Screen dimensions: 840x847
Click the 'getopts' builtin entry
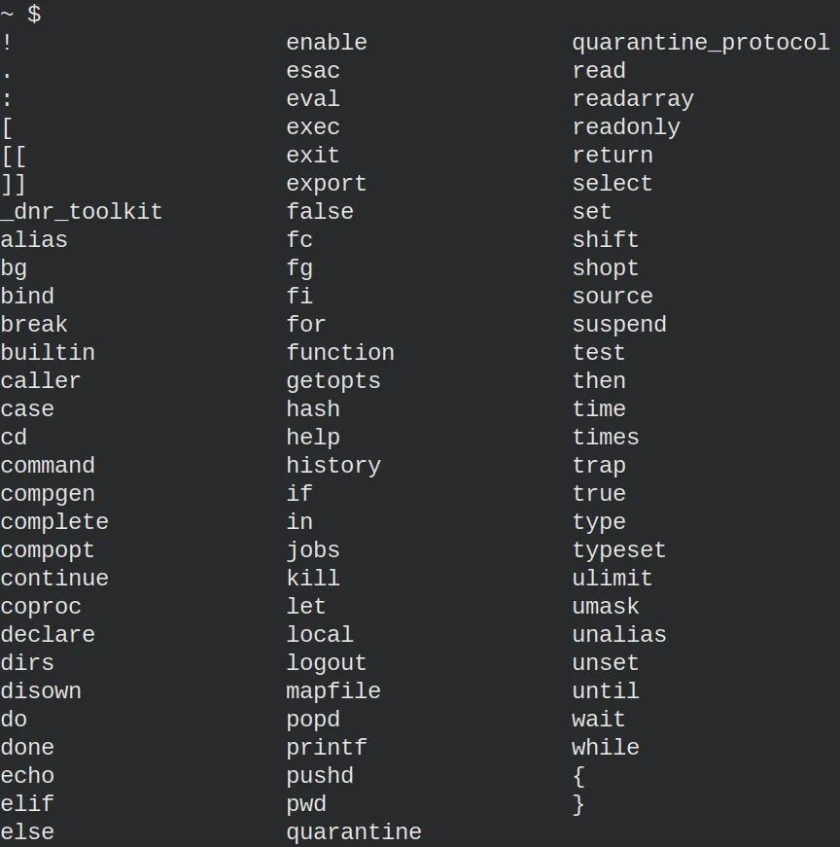pyautogui.click(x=333, y=381)
